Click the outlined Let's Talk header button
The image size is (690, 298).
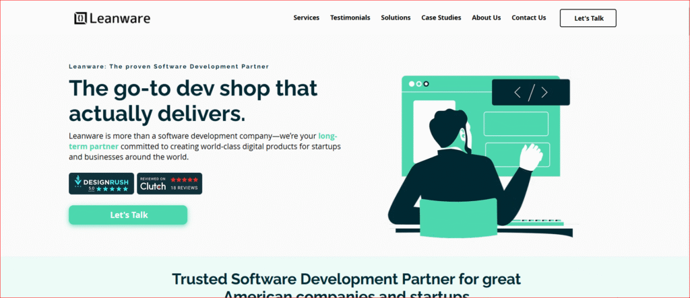coord(588,18)
